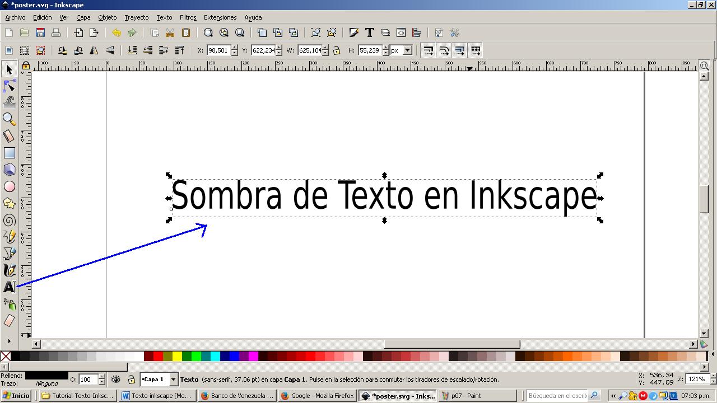This screenshot has width=717, height=403.
Task: Select the arrow Selector tool
Action: [x=9, y=69]
